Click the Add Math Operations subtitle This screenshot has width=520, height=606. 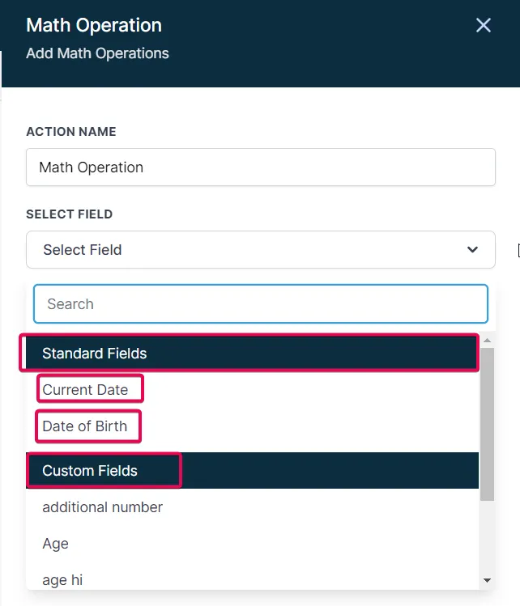pos(98,53)
